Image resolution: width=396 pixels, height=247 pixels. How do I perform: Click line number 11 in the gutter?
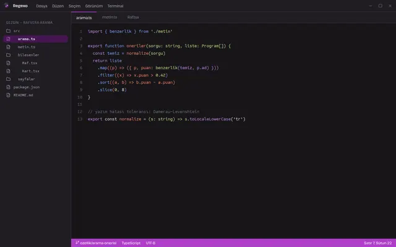pyautogui.click(x=80, y=104)
